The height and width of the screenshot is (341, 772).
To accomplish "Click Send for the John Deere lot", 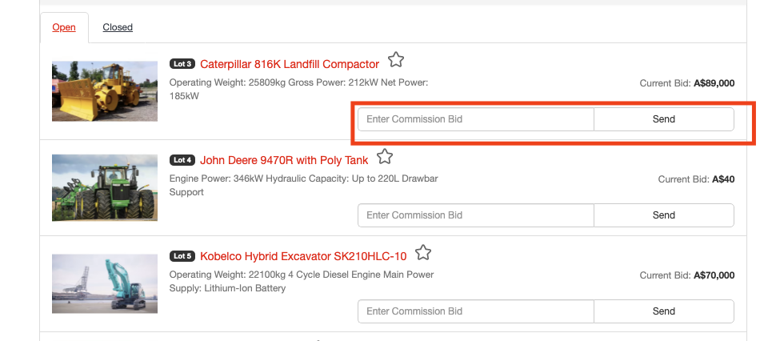I will pyautogui.click(x=664, y=215).
